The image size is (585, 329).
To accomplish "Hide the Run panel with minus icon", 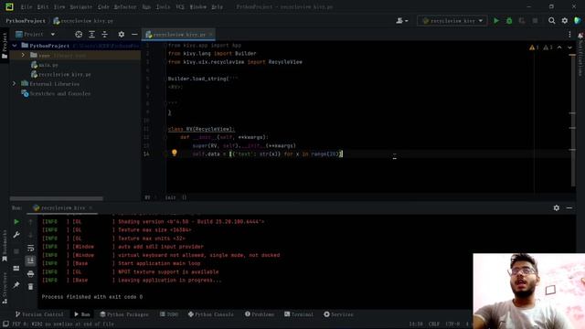I will [x=569, y=207].
